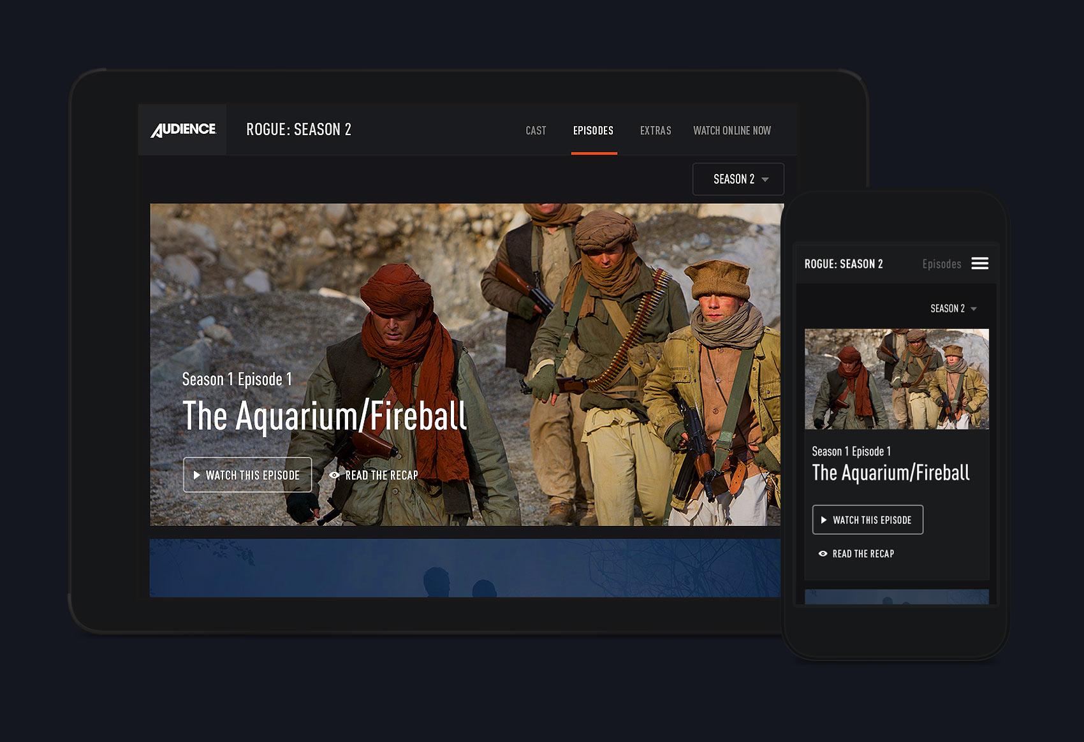This screenshot has width=1084, height=742.
Task: Open the phone hamburger menu icon
Action: [979, 263]
